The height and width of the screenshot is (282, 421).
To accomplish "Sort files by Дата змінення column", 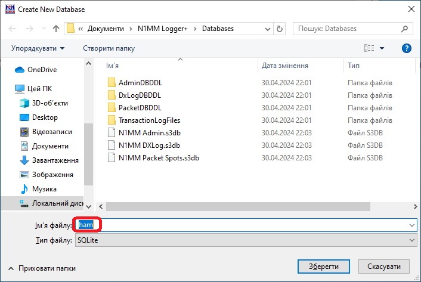I will pyautogui.click(x=285, y=66).
